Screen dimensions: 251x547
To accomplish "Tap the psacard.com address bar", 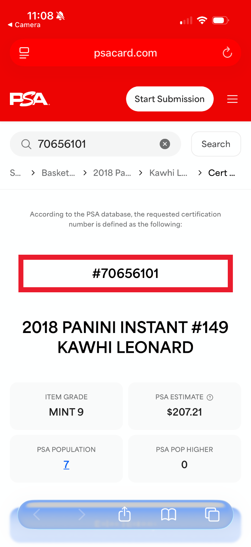I will pyautogui.click(x=125, y=53).
